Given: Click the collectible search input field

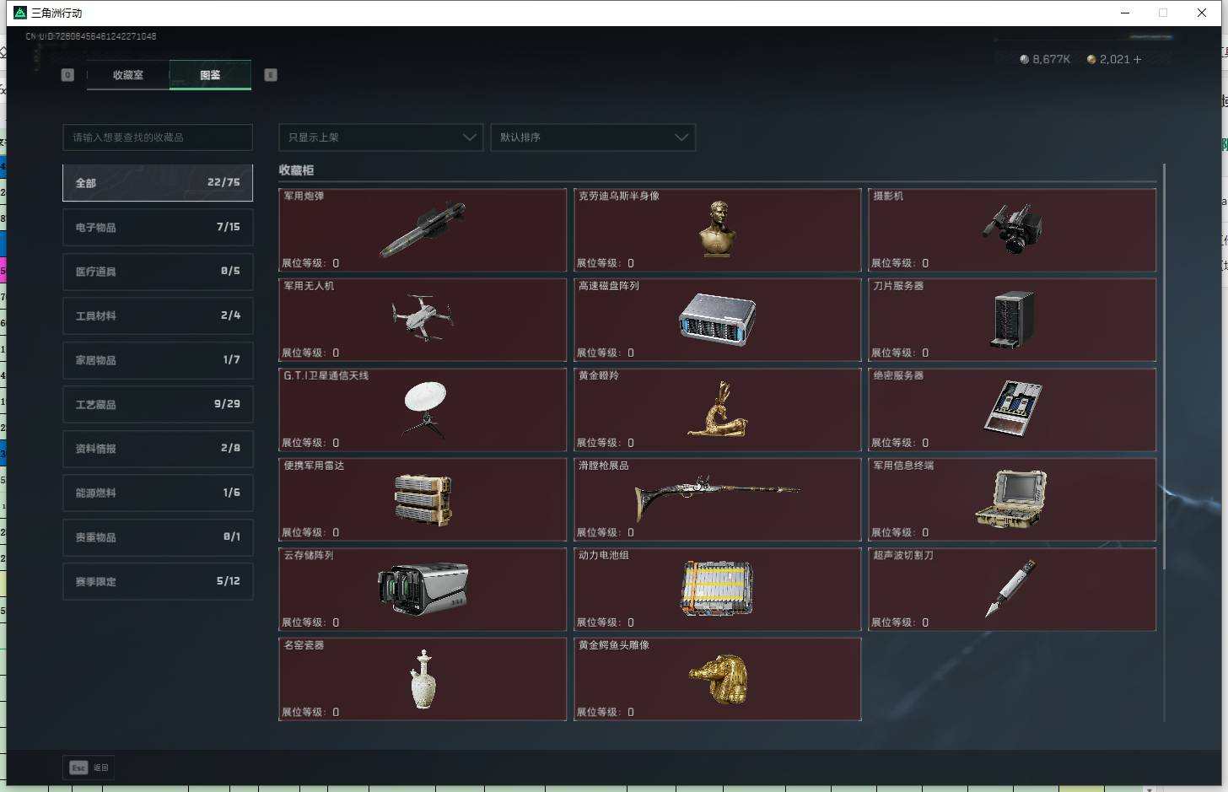Looking at the screenshot, I should click(158, 137).
